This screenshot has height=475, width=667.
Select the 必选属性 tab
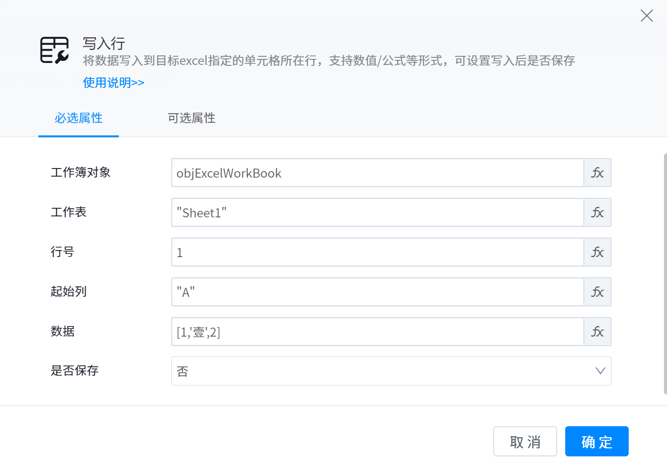79,118
